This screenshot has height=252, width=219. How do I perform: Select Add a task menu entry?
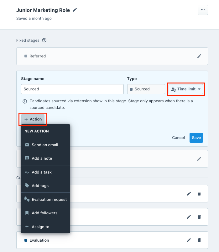pyautogui.click(x=42, y=172)
